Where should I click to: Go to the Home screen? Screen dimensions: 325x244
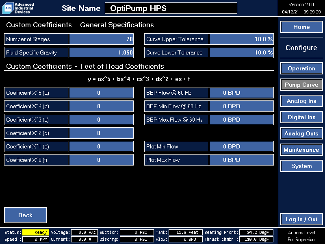(x=301, y=27)
